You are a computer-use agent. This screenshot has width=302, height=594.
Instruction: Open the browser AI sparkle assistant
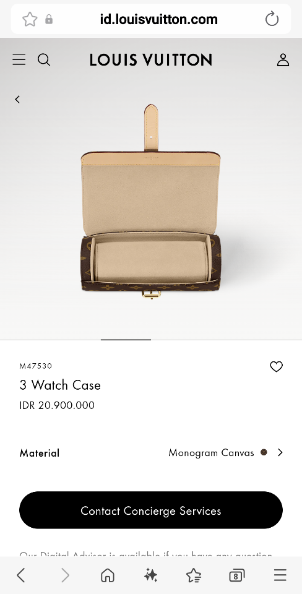pyautogui.click(x=151, y=575)
